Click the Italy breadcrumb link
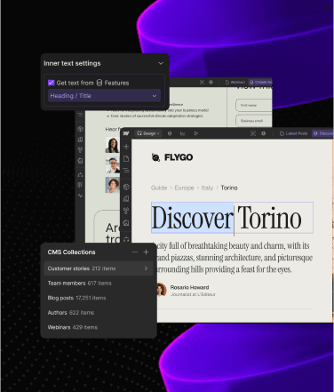The width and height of the screenshot is (334, 392). pyautogui.click(x=207, y=188)
